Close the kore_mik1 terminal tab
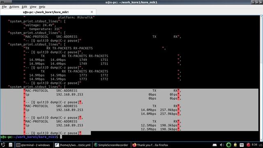Screen dimensions: 263x148 pyautogui.click(x=92, y=12)
